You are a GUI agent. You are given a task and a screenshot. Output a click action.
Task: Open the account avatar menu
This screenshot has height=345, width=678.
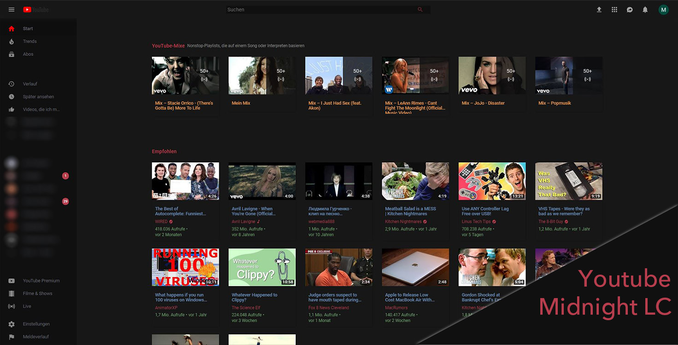click(663, 10)
